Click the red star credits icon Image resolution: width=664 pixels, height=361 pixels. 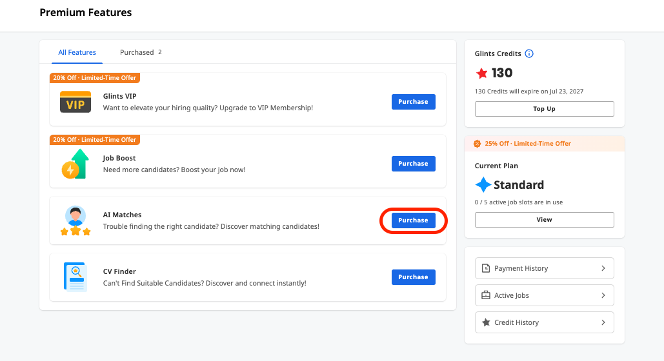(x=482, y=73)
